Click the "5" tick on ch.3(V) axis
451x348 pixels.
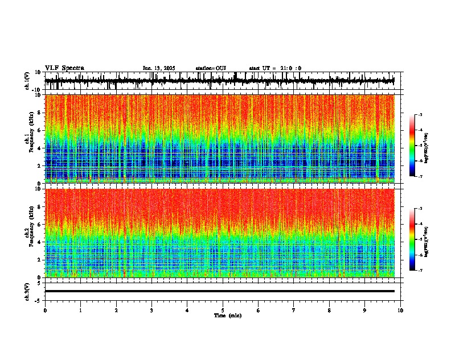click(40, 283)
